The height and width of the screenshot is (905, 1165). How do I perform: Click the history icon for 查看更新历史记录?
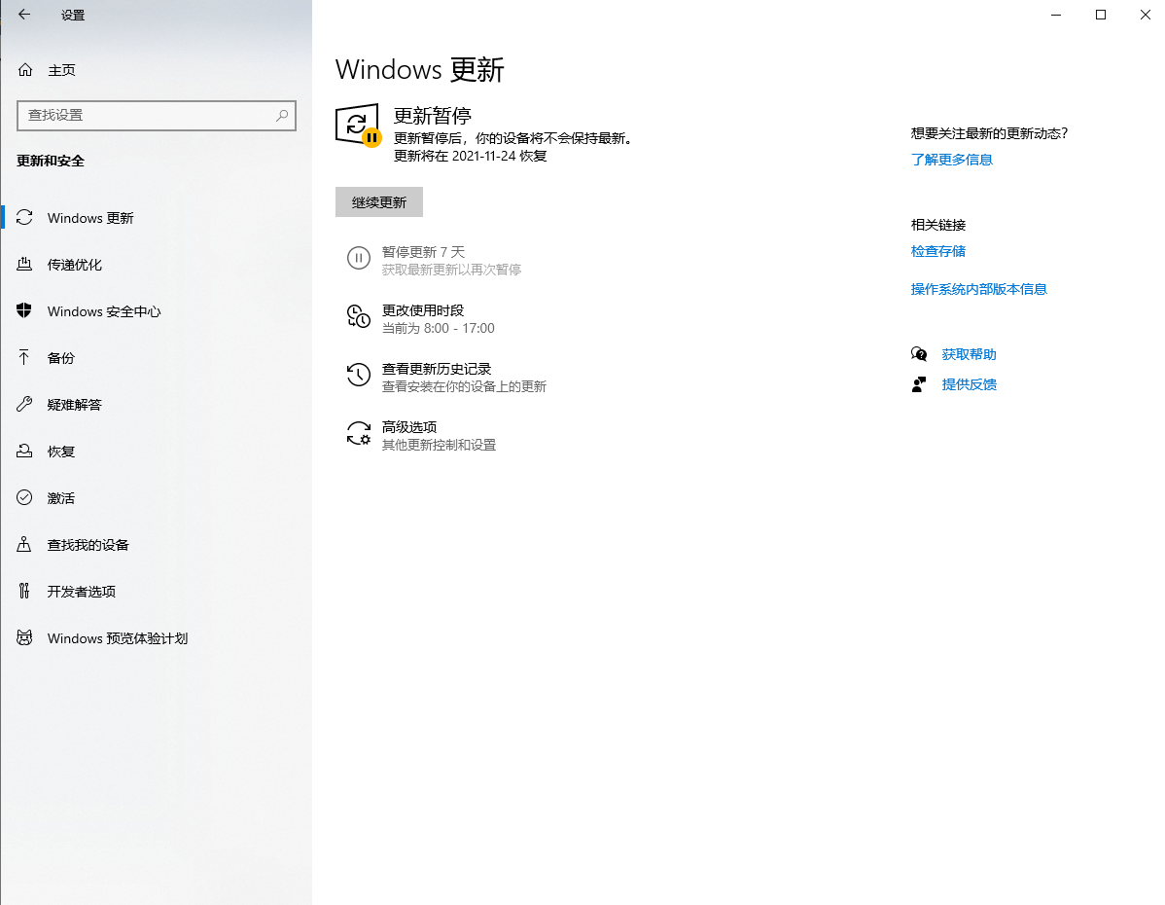tap(358, 375)
